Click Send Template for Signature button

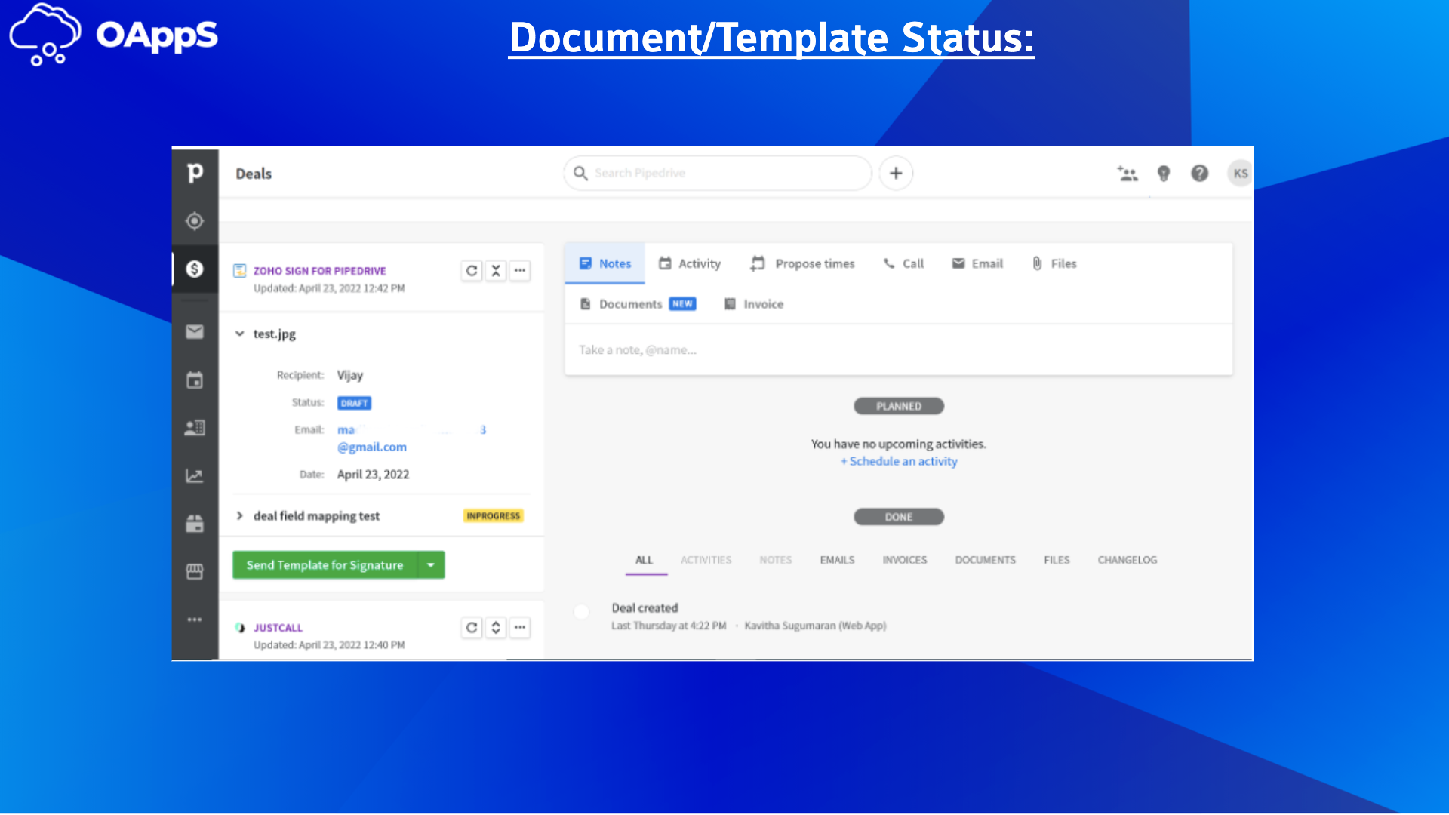tap(325, 565)
